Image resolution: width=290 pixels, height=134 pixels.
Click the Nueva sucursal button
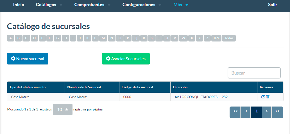coord(28,59)
